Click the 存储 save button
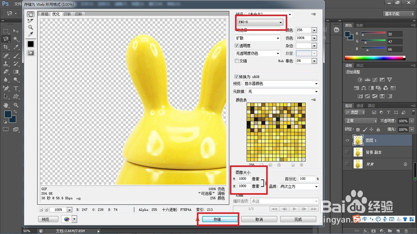 220,219
